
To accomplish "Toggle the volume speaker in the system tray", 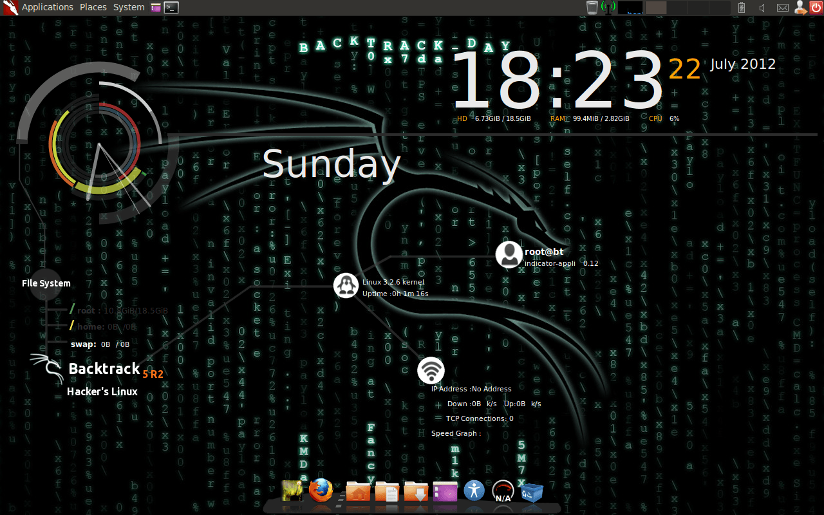I will coord(762,8).
